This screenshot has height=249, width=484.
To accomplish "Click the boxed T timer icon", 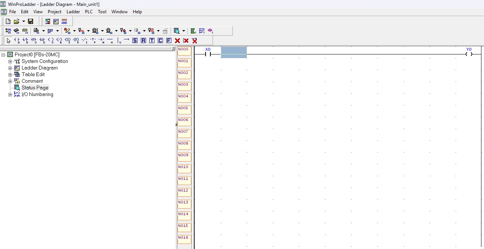I will [x=152, y=40].
